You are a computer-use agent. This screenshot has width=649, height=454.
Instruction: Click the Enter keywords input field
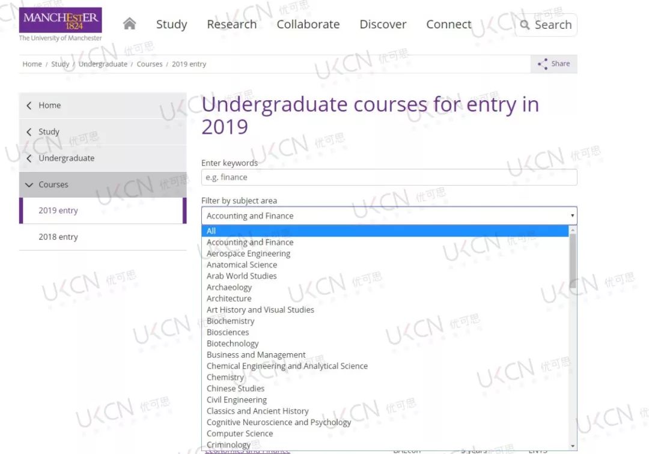pos(389,177)
